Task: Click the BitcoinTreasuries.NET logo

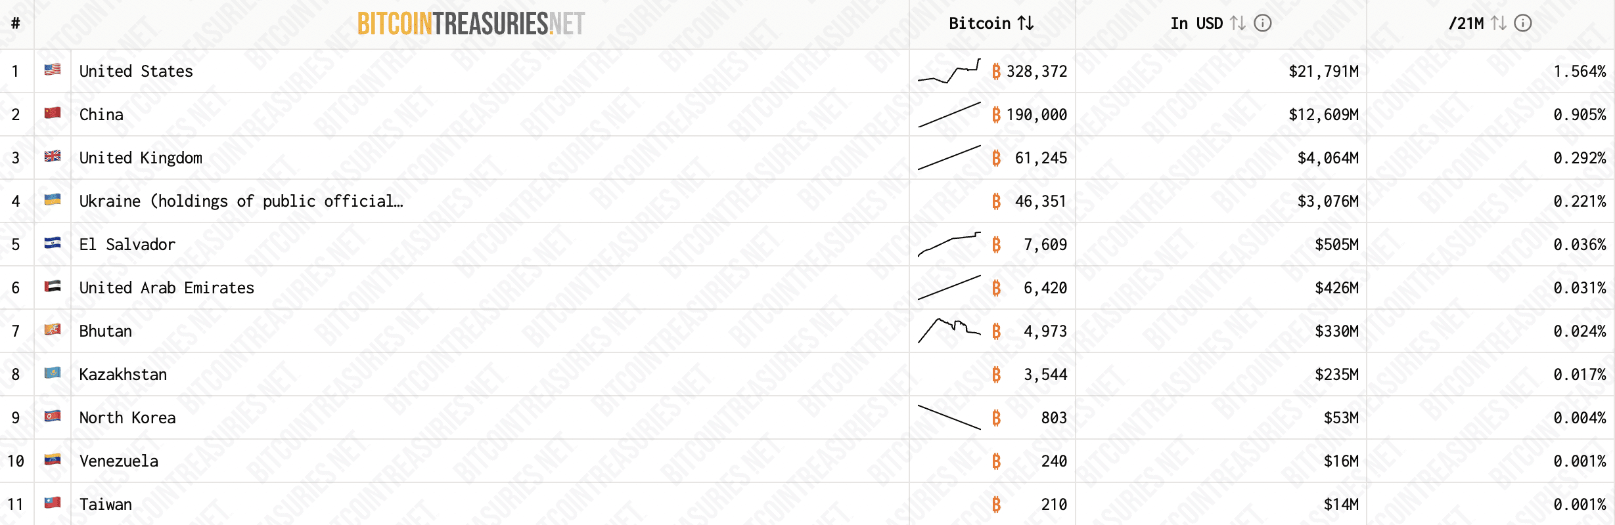Action: point(471,24)
